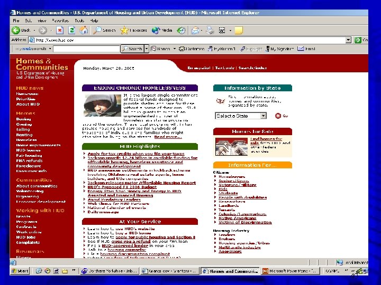Open the File menu

(16, 21)
